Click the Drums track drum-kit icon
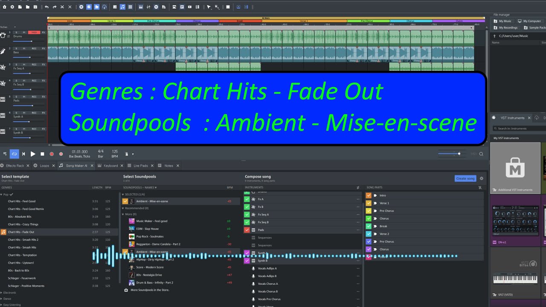Screen dimensions: 546x307 (3, 35)
